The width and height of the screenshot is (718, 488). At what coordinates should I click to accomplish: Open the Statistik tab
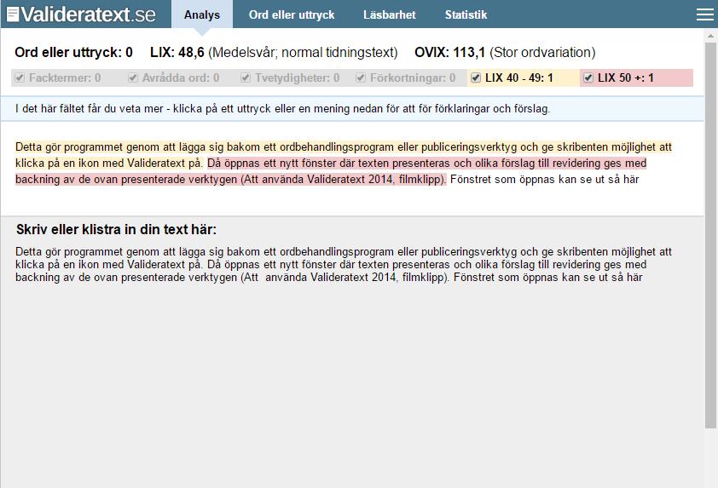pos(466,14)
